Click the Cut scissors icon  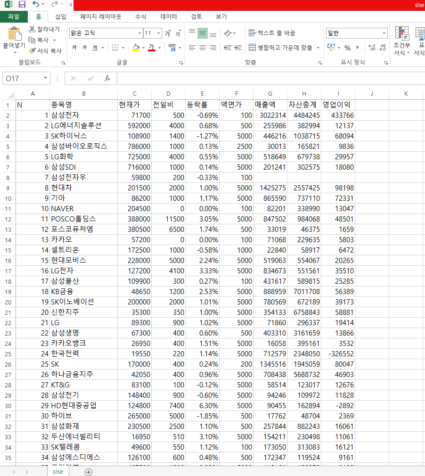(x=32, y=29)
